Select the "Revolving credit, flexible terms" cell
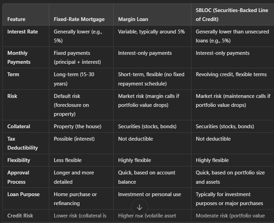The height and width of the screenshot is (223, 274). tap(231, 74)
